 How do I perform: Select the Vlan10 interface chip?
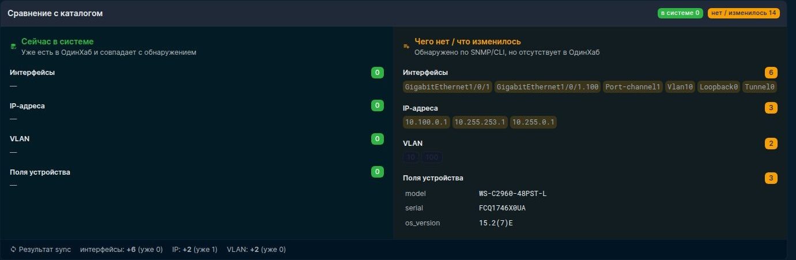tap(680, 87)
